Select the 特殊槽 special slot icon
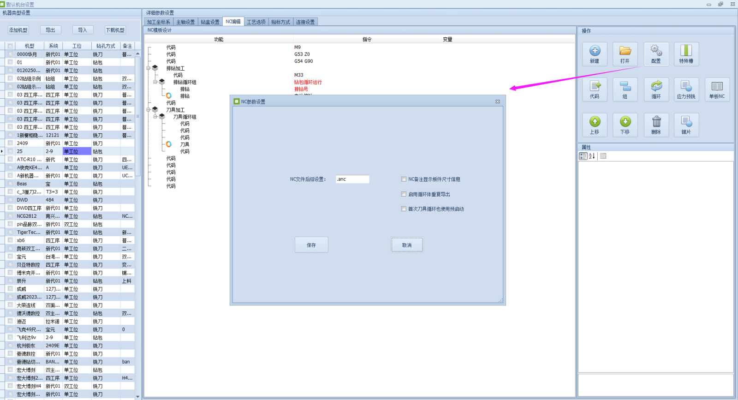The width and height of the screenshot is (738, 400). 686,54
